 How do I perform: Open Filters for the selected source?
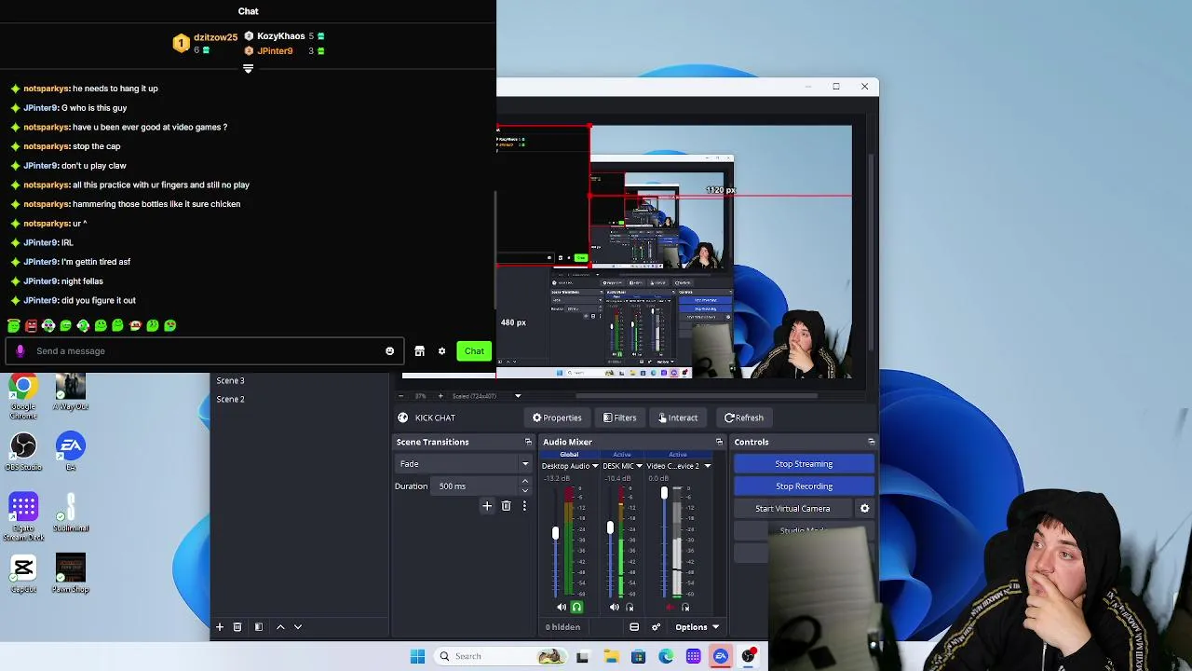click(619, 418)
